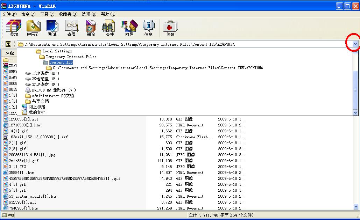This screenshot has width=360, height=220.
Task: Click the 查看 (View) toolbar icon
Action: pyautogui.click(x=71, y=28)
